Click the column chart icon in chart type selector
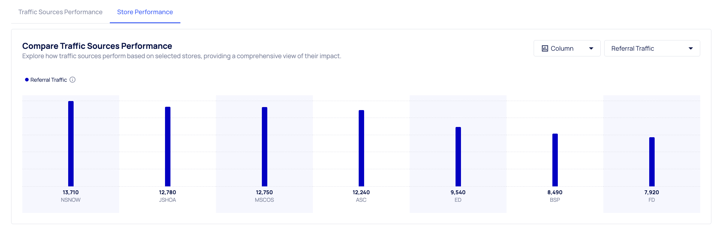This screenshot has width=718, height=228. pos(545,49)
